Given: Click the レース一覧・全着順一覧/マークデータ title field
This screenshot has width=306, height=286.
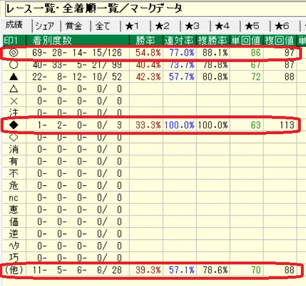Looking at the screenshot, I should tap(156, 9).
